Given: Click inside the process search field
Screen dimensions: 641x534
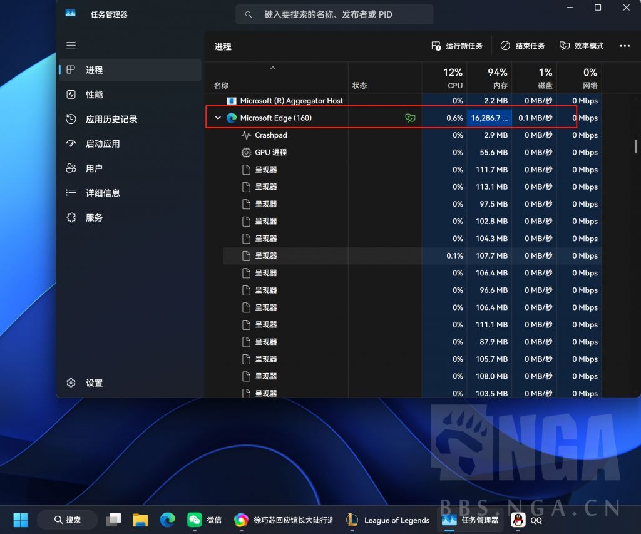Looking at the screenshot, I should [x=334, y=14].
